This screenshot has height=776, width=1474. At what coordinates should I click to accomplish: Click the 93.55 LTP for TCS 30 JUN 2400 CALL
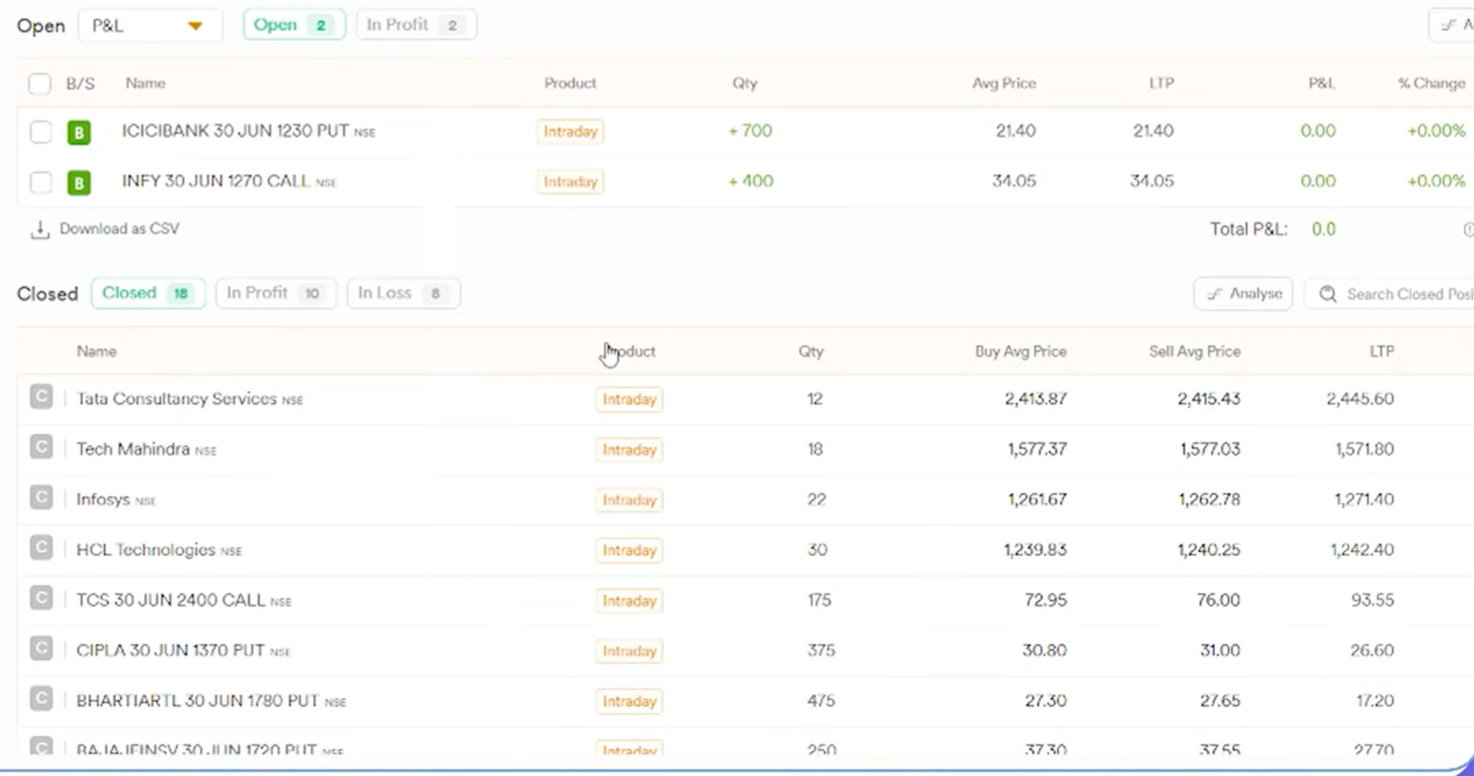pos(1373,601)
